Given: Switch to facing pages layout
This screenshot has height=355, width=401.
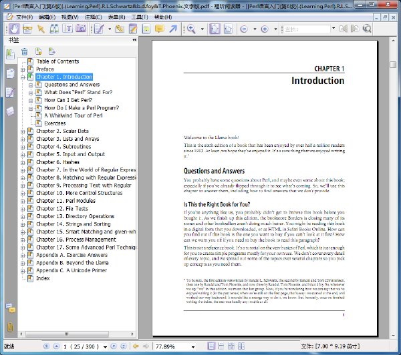Looking at the screenshot, I should point(231,346).
